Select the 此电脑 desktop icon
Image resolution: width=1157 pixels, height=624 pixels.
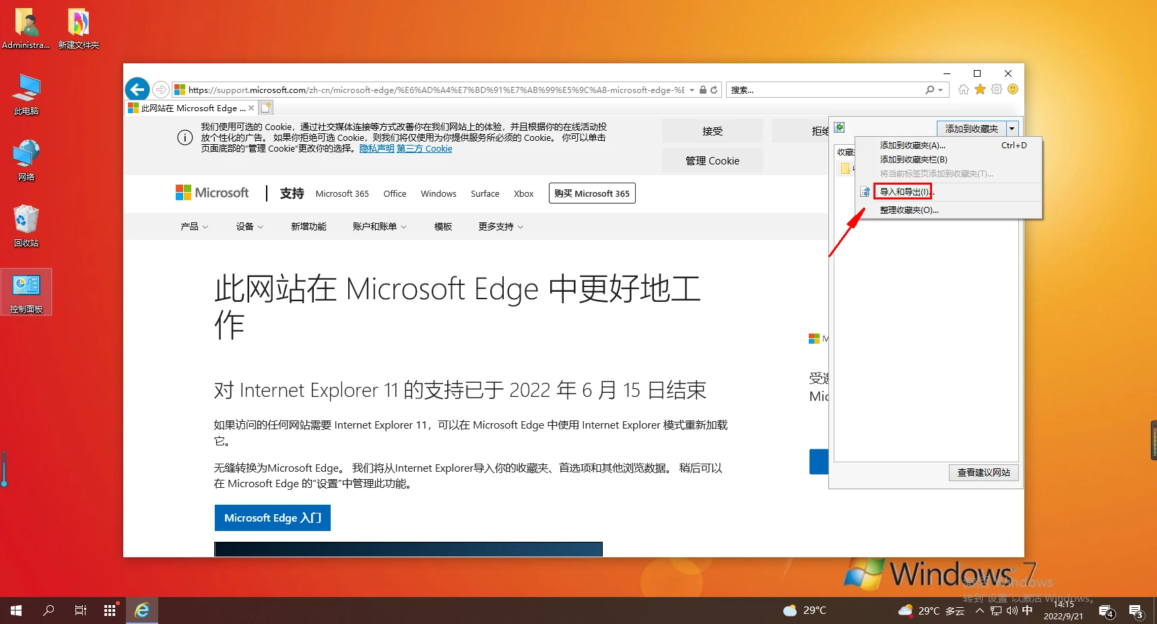[x=26, y=94]
